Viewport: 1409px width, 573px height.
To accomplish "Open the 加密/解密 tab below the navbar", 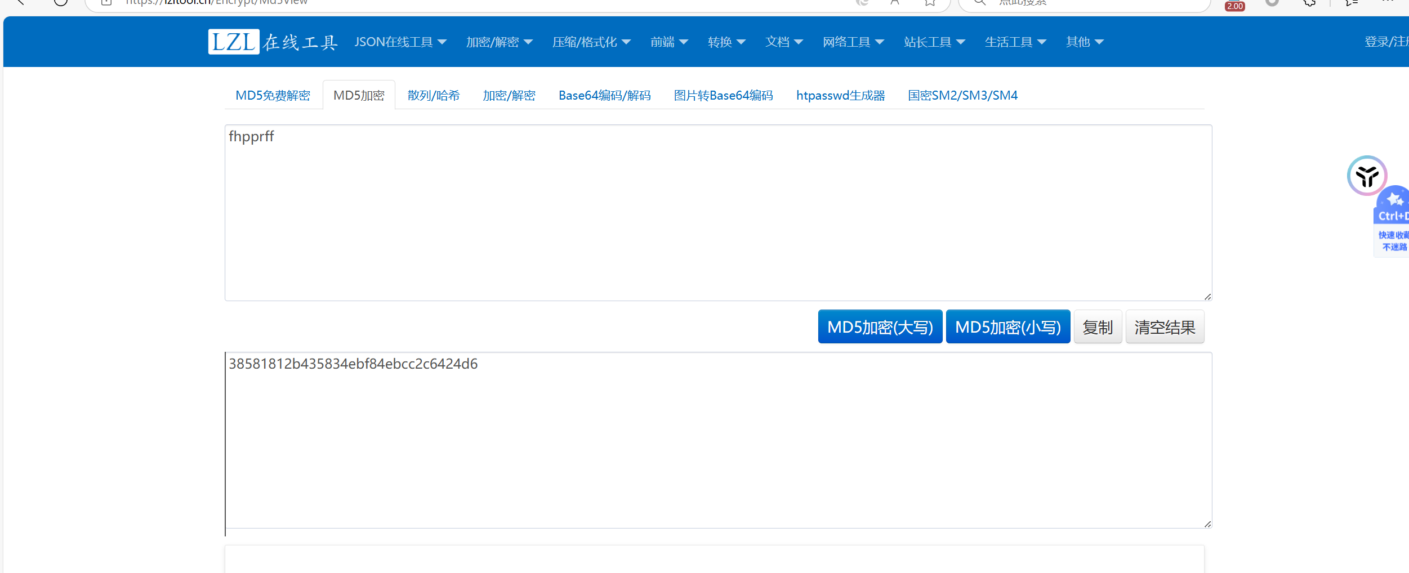I will (x=509, y=95).
